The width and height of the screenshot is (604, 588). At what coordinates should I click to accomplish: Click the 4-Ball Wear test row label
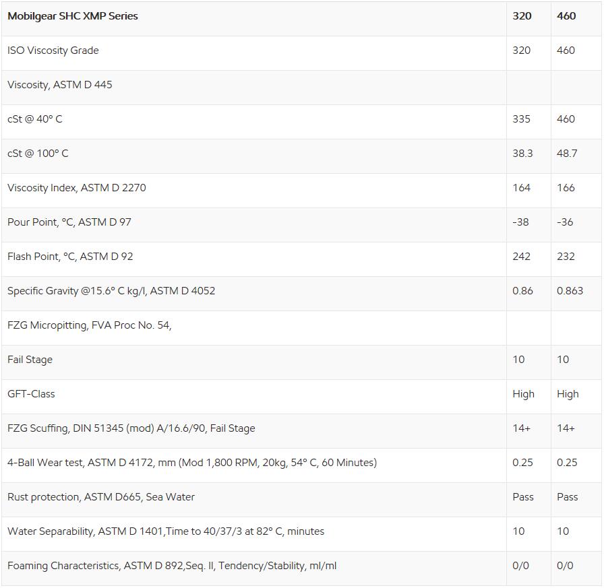(192, 463)
